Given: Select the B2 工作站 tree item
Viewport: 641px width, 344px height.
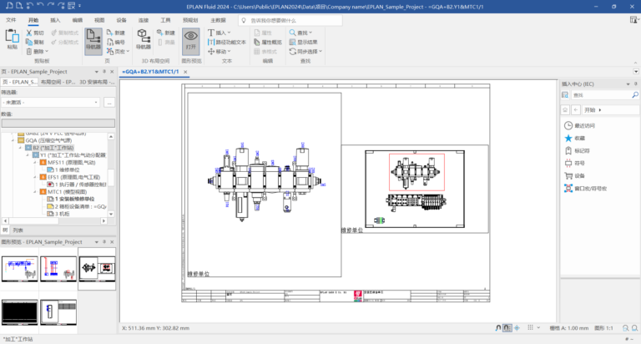Looking at the screenshot, I should pyautogui.click(x=53, y=148).
